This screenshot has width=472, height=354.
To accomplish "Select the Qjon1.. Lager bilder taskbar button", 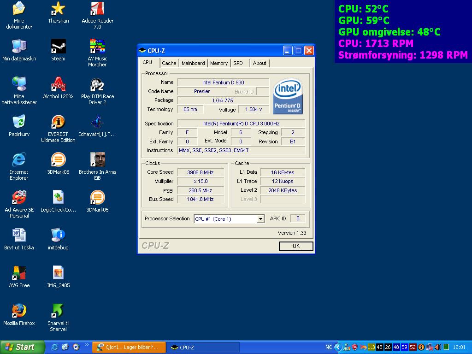I will pyautogui.click(x=129, y=347).
